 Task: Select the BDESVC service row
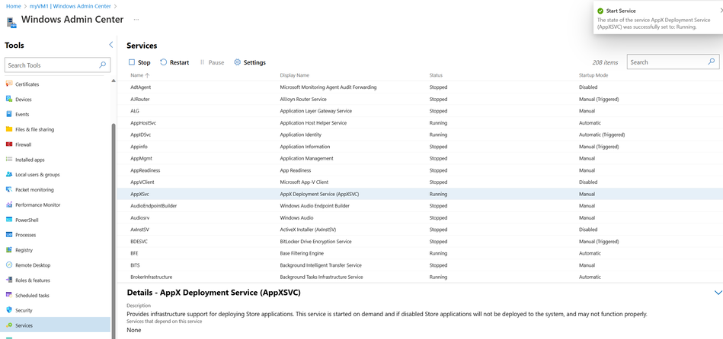click(x=420, y=242)
